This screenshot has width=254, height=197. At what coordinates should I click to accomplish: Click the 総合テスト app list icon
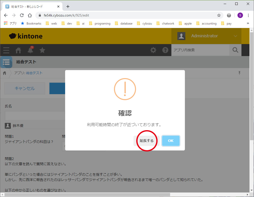point(6,62)
